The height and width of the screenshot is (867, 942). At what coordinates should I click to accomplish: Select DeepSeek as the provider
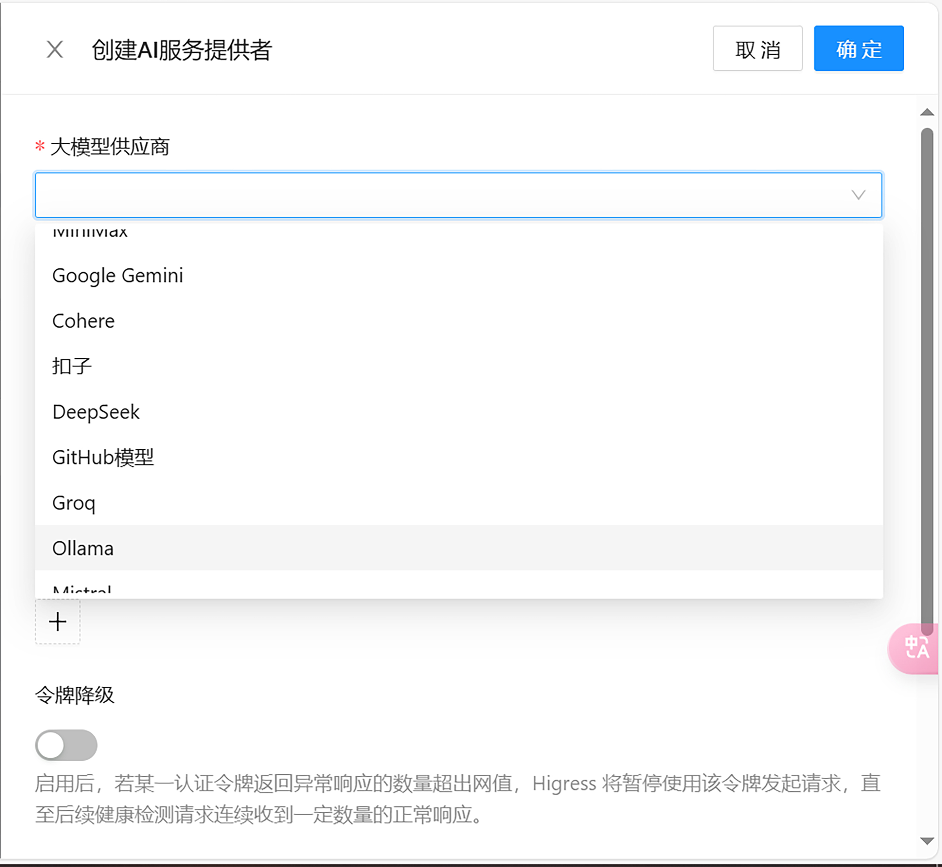[96, 412]
